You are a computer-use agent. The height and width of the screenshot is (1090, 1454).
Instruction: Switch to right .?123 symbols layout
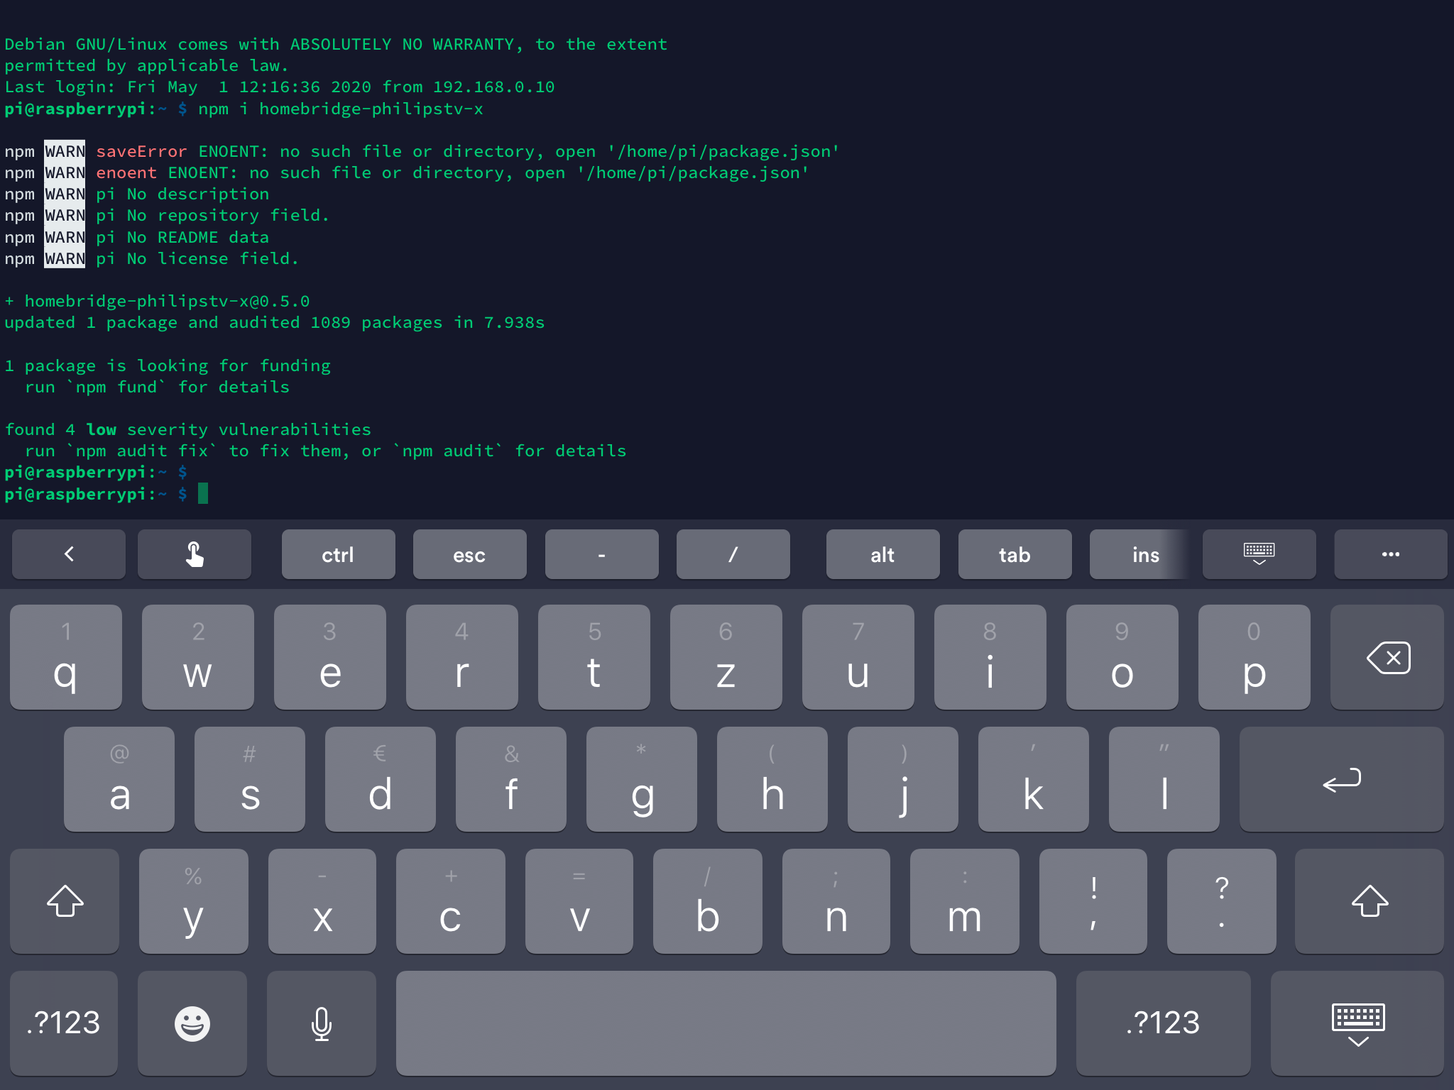(1163, 1023)
